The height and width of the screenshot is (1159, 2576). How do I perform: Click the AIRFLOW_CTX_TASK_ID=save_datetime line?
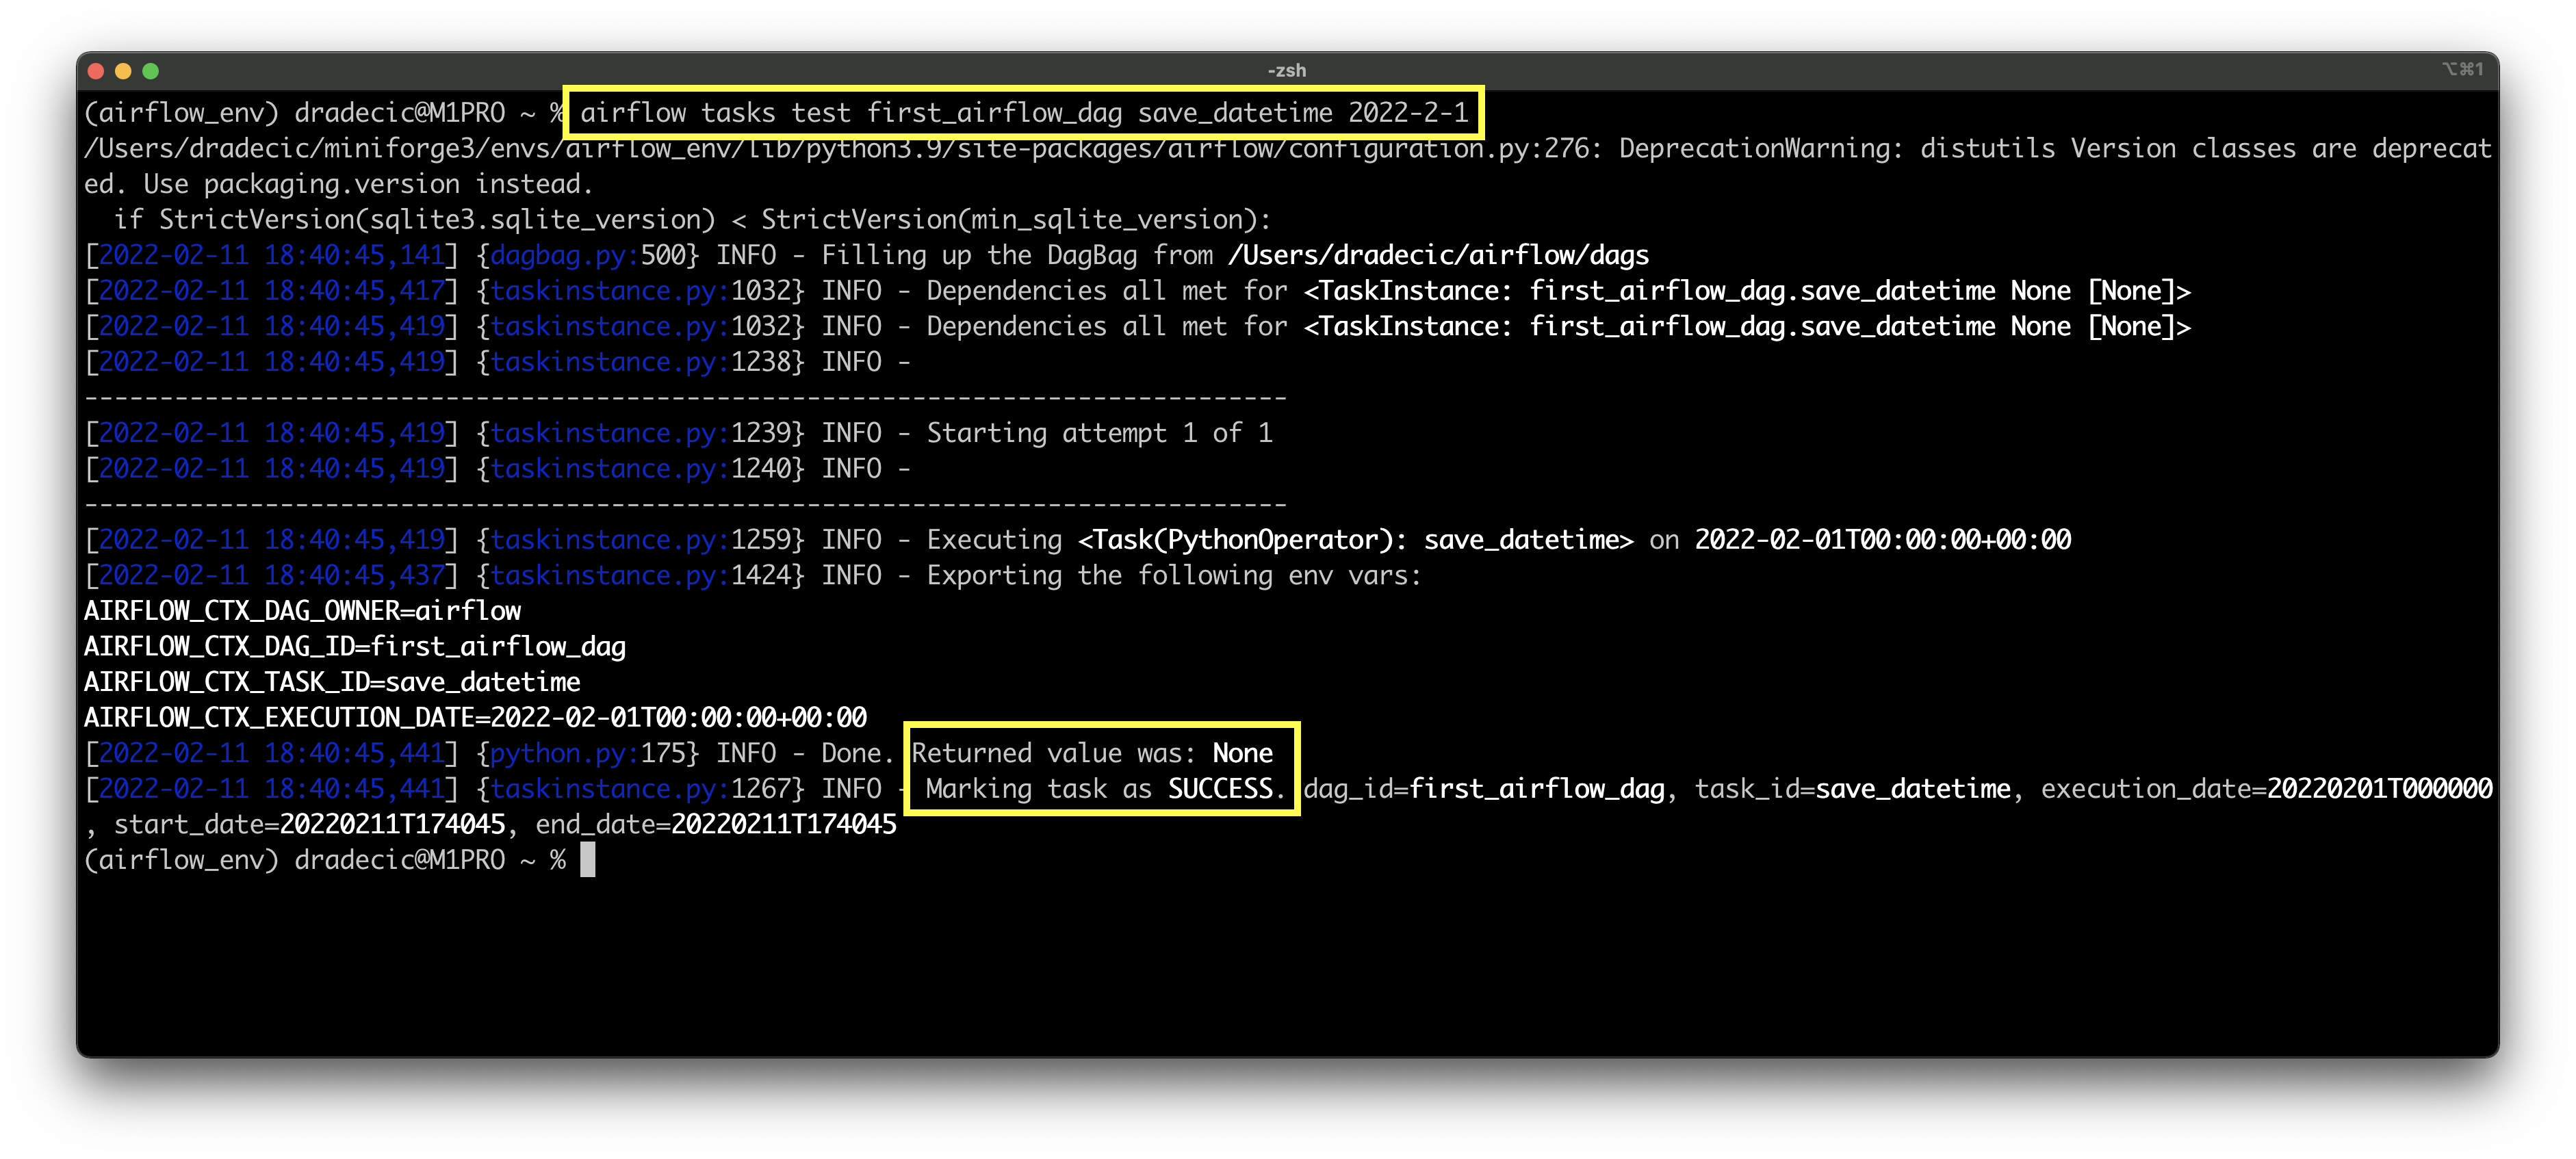click(332, 682)
